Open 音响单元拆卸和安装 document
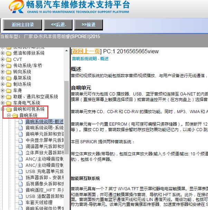The height and width of the screenshot is (210, 208). point(45,134)
